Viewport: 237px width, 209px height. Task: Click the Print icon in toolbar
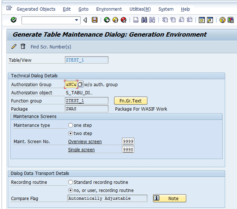pos(135,20)
